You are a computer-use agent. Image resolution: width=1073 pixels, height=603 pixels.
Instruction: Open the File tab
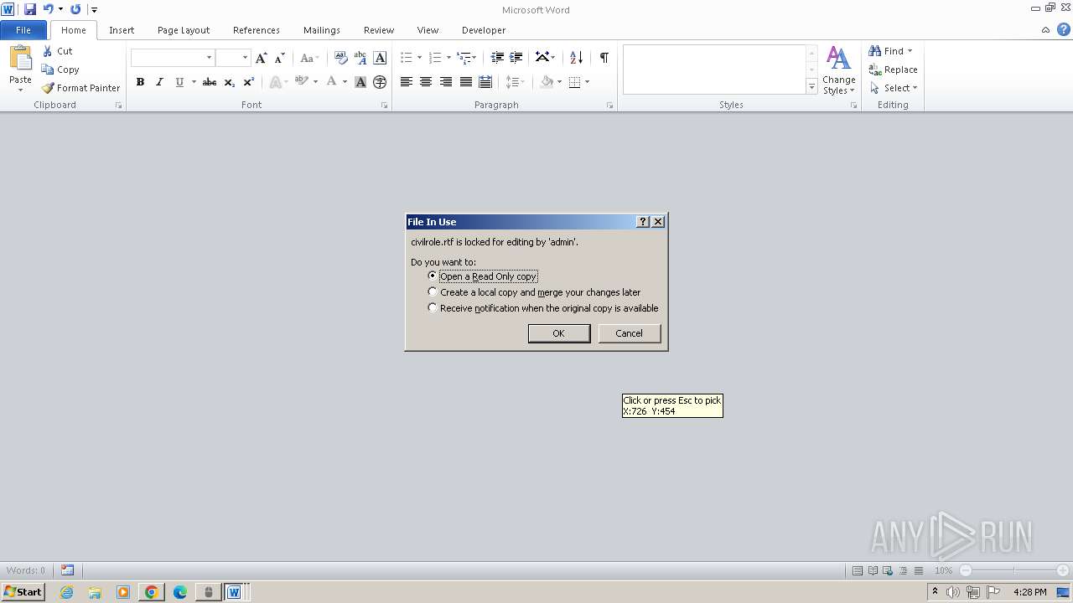click(23, 30)
